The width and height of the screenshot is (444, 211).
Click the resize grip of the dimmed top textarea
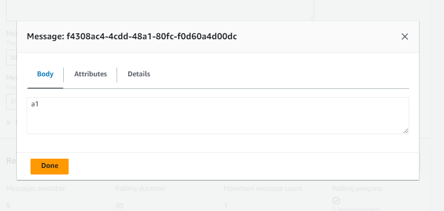click(x=311, y=18)
